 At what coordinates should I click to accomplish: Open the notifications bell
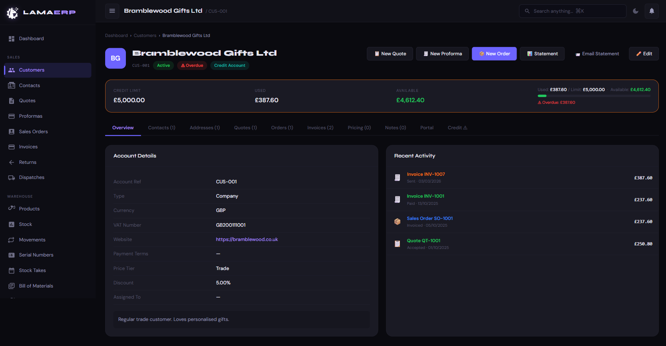pos(652,11)
